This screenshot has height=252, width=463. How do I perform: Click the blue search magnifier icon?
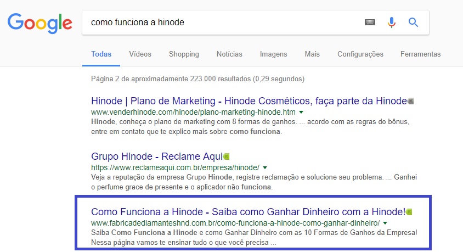pyautogui.click(x=413, y=22)
